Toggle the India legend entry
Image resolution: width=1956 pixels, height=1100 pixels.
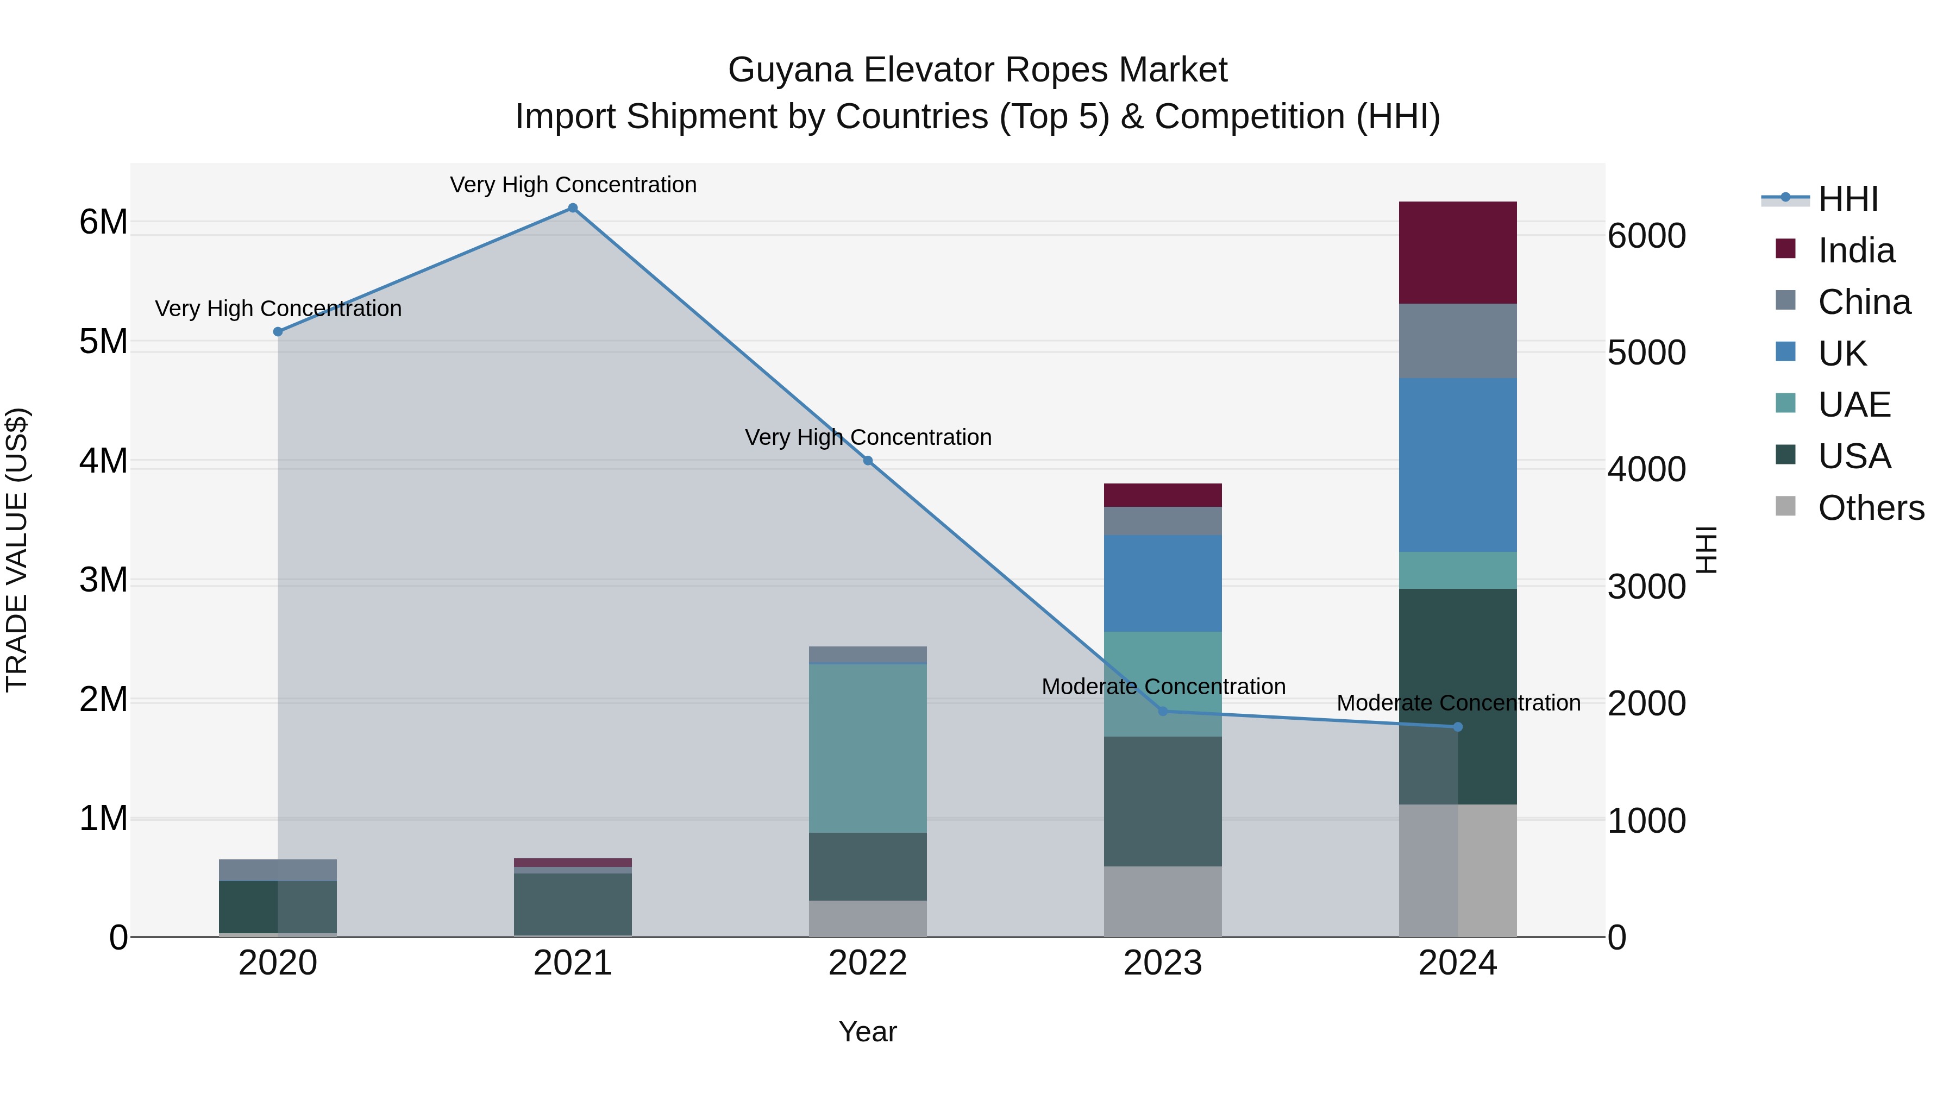pyautogui.click(x=1835, y=250)
